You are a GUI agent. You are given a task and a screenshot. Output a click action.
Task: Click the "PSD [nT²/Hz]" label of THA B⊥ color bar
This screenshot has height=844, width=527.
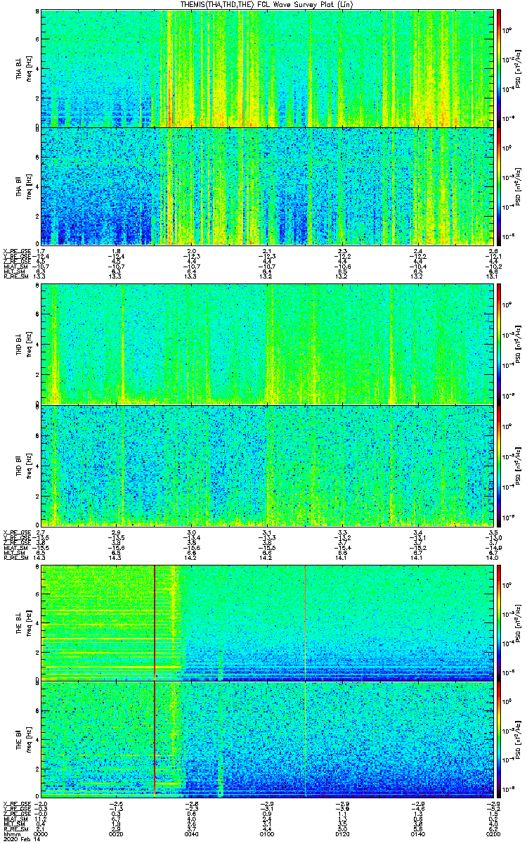coord(519,68)
